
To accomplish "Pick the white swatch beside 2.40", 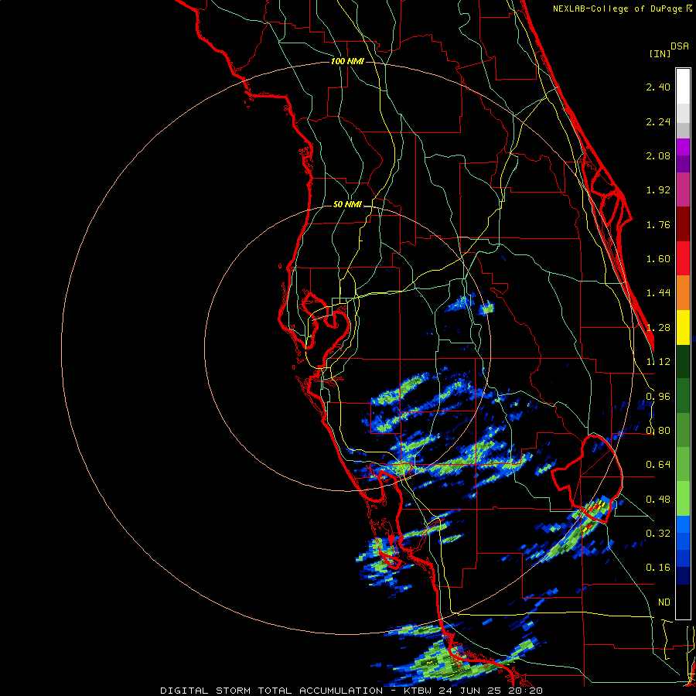I will (x=683, y=87).
